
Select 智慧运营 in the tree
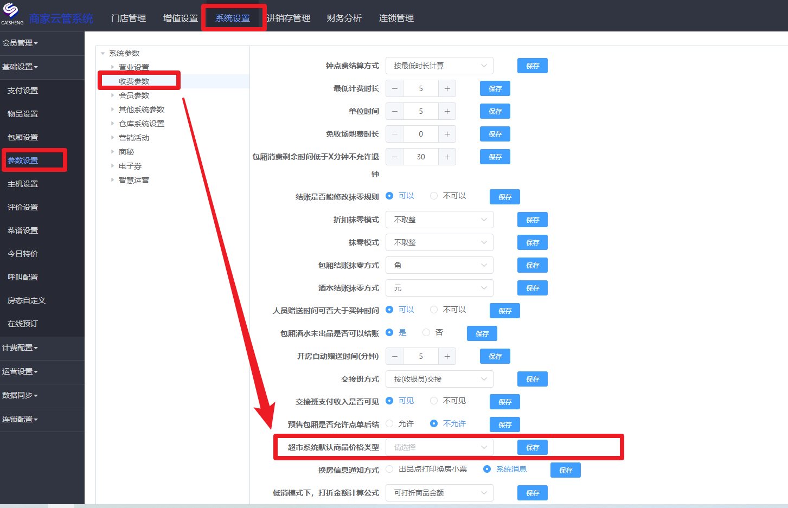[x=134, y=180]
